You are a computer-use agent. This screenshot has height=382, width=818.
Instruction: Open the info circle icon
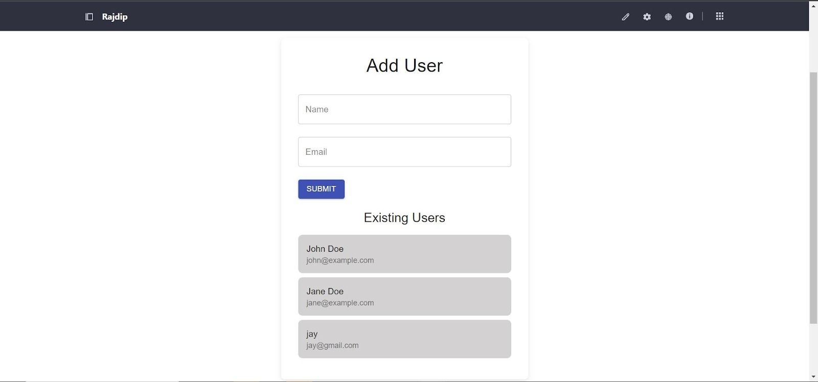click(690, 16)
